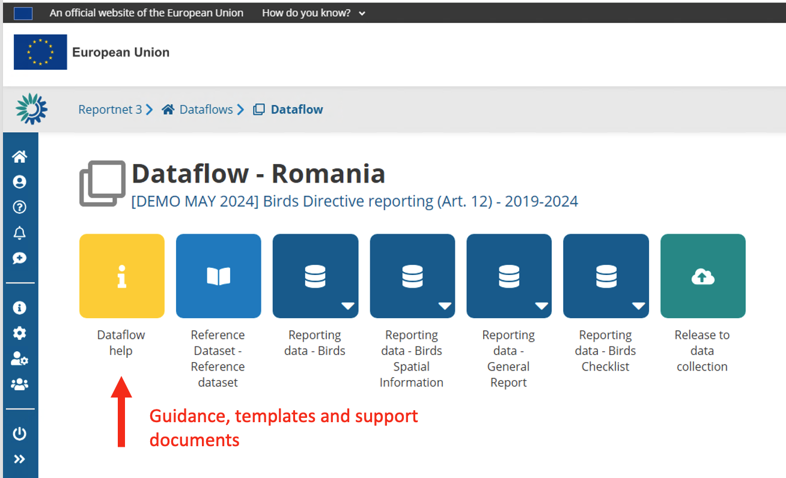The height and width of the screenshot is (478, 786).
Task: Click the info circle sidebar icon
Action: pos(20,308)
